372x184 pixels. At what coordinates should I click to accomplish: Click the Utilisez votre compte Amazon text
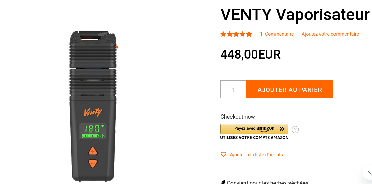click(254, 138)
